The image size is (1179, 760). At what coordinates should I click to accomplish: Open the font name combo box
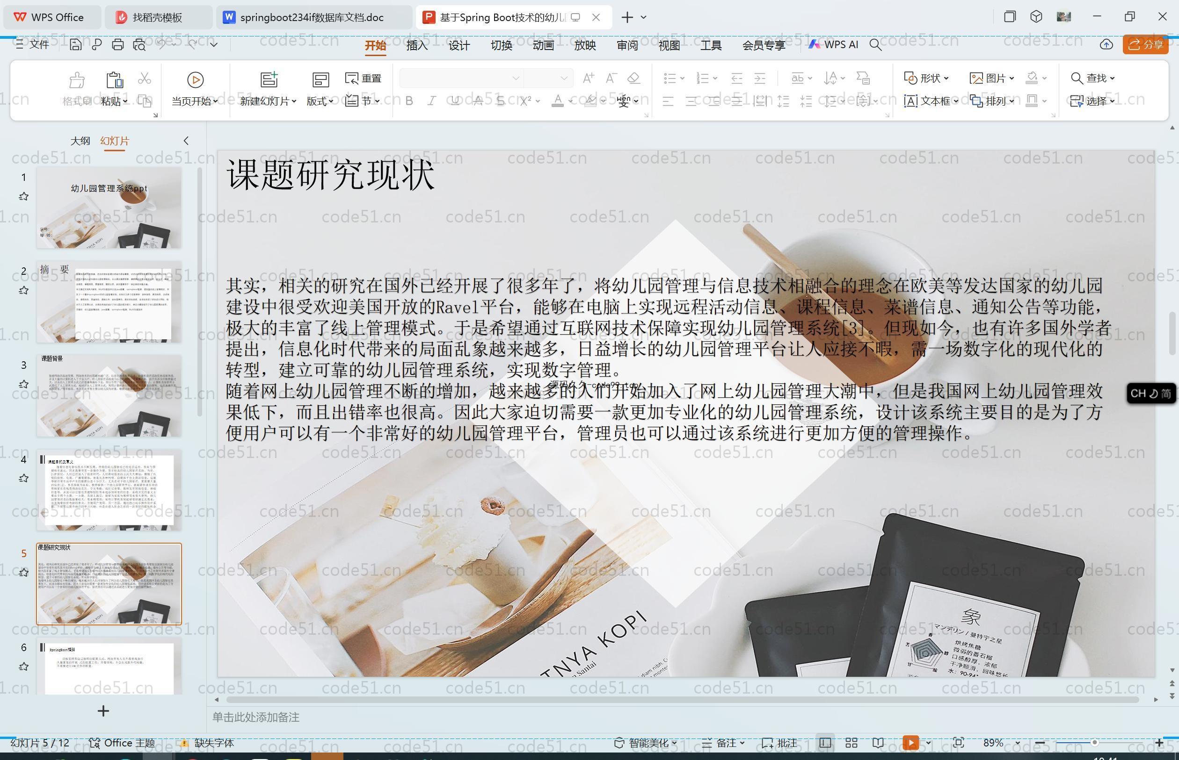click(461, 78)
